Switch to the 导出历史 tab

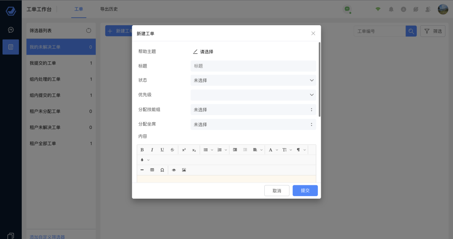pyautogui.click(x=109, y=9)
